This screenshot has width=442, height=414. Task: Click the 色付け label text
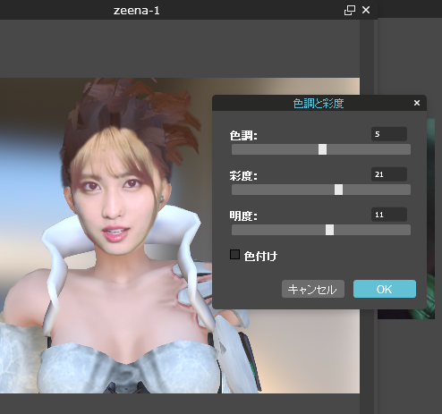(x=260, y=256)
